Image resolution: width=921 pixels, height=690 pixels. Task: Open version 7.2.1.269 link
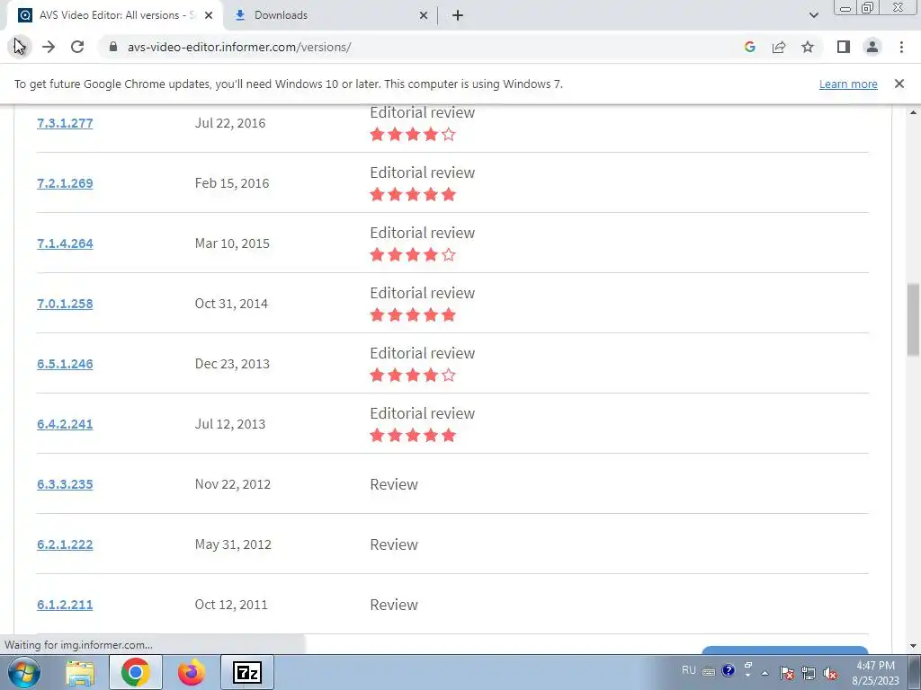pyautogui.click(x=65, y=183)
